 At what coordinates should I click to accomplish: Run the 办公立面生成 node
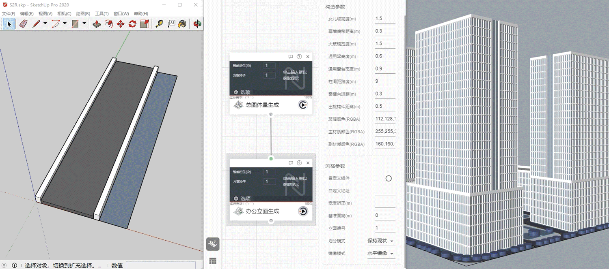tap(303, 211)
